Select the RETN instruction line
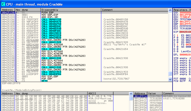The width and height of the screenshot is (191, 111). pos(44,81)
